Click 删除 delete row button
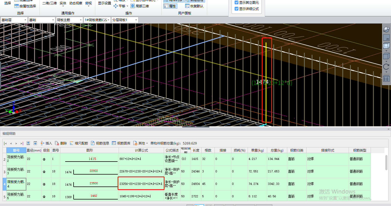The height and width of the screenshot is (206, 391). (x=61, y=143)
